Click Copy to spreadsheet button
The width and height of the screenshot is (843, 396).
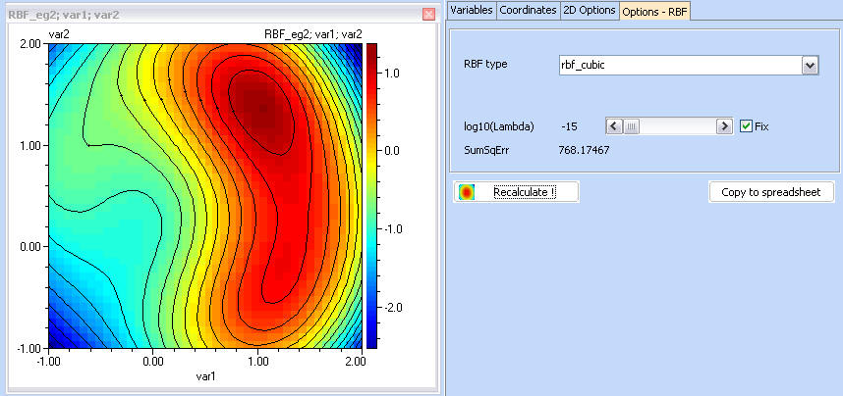771,192
